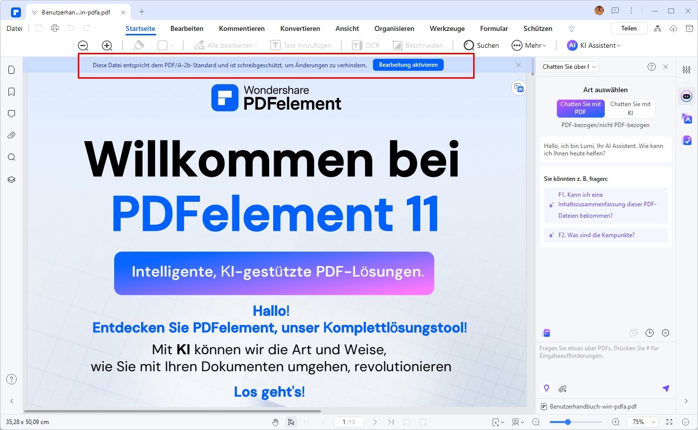Click the zoom slider handle in status bar
Image resolution: width=698 pixels, height=430 pixels.
[567, 422]
